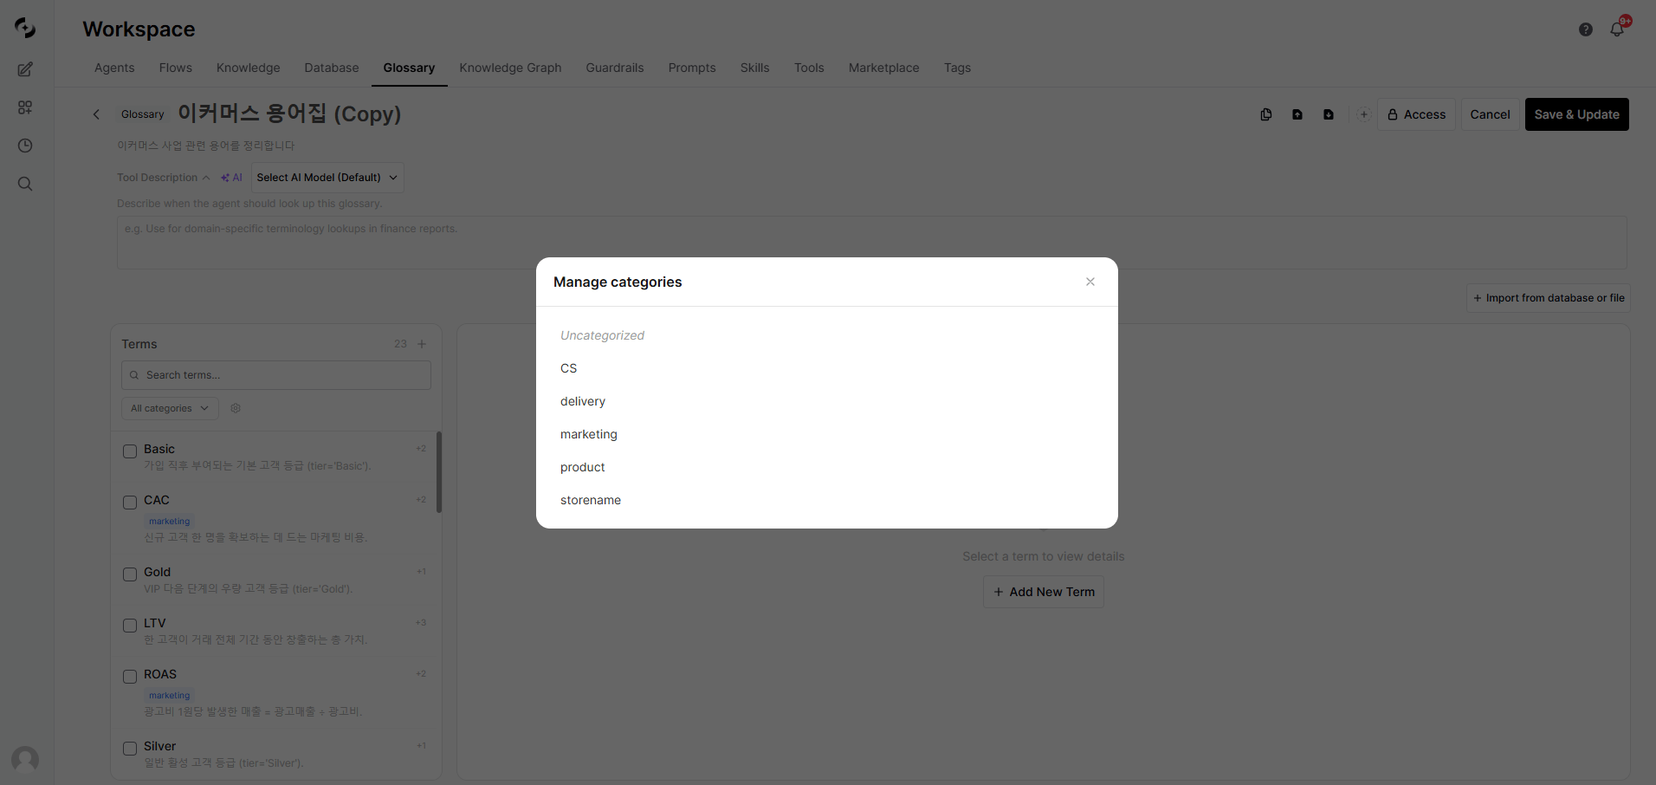Open the history clock icon in the sidebar
The image size is (1656, 785).
pyautogui.click(x=25, y=146)
